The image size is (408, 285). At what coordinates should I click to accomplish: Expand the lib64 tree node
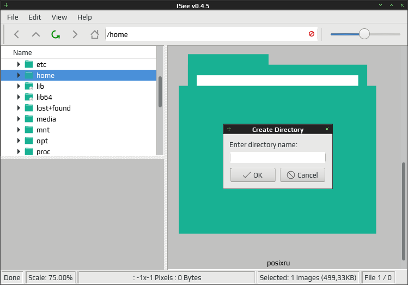coord(19,97)
